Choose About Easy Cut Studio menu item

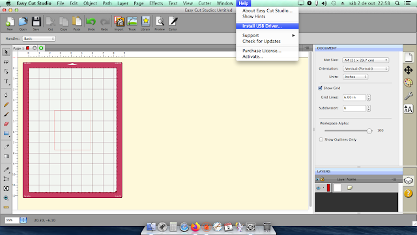coord(267,10)
